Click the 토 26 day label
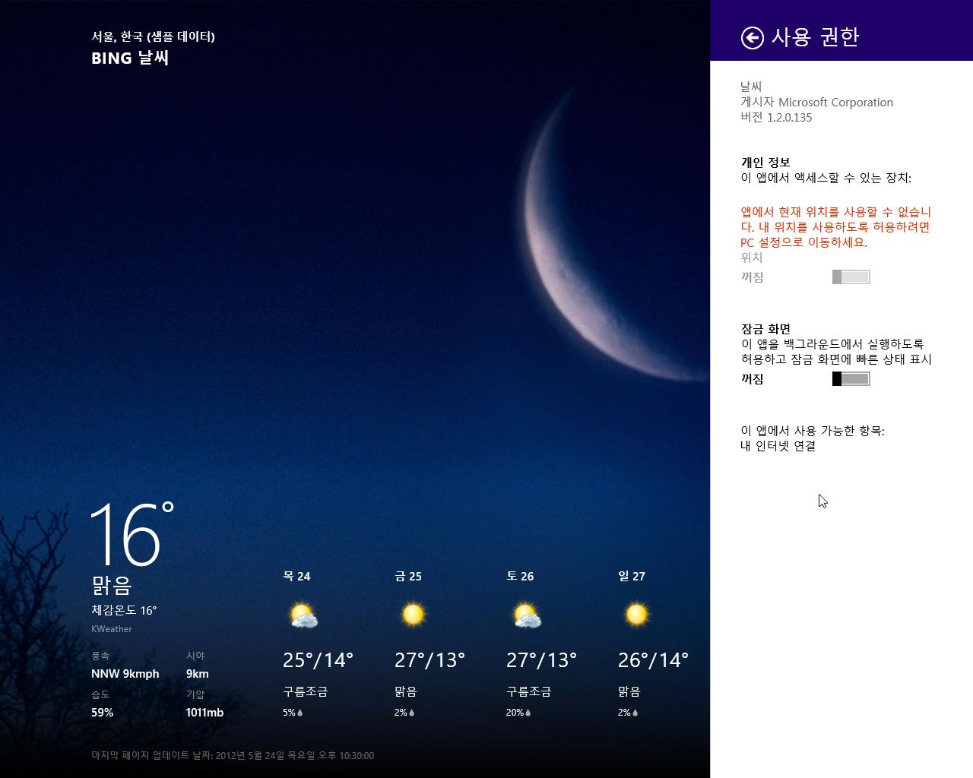 [520, 576]
